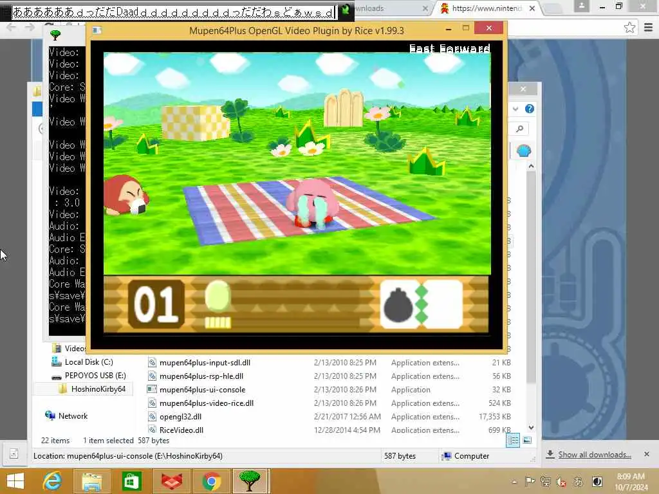The height and width of the screenshot is (494, 659).
Task: Click the muted volume tray icon
Action: point(561,482)
